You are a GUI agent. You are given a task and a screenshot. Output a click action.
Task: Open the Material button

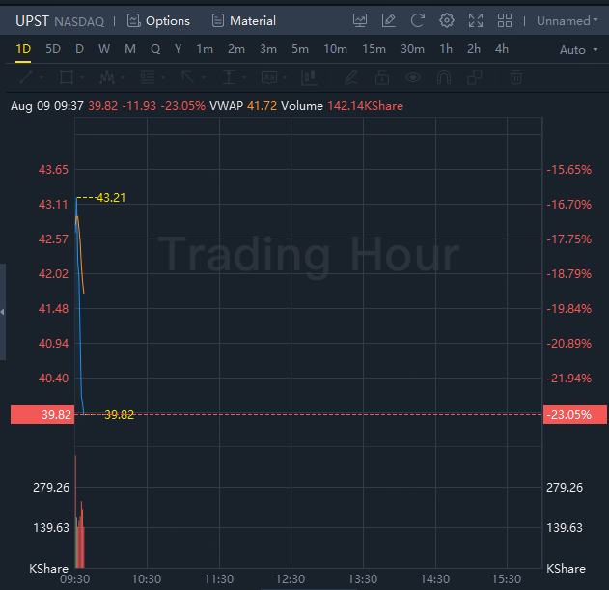(x=243, y=20)
